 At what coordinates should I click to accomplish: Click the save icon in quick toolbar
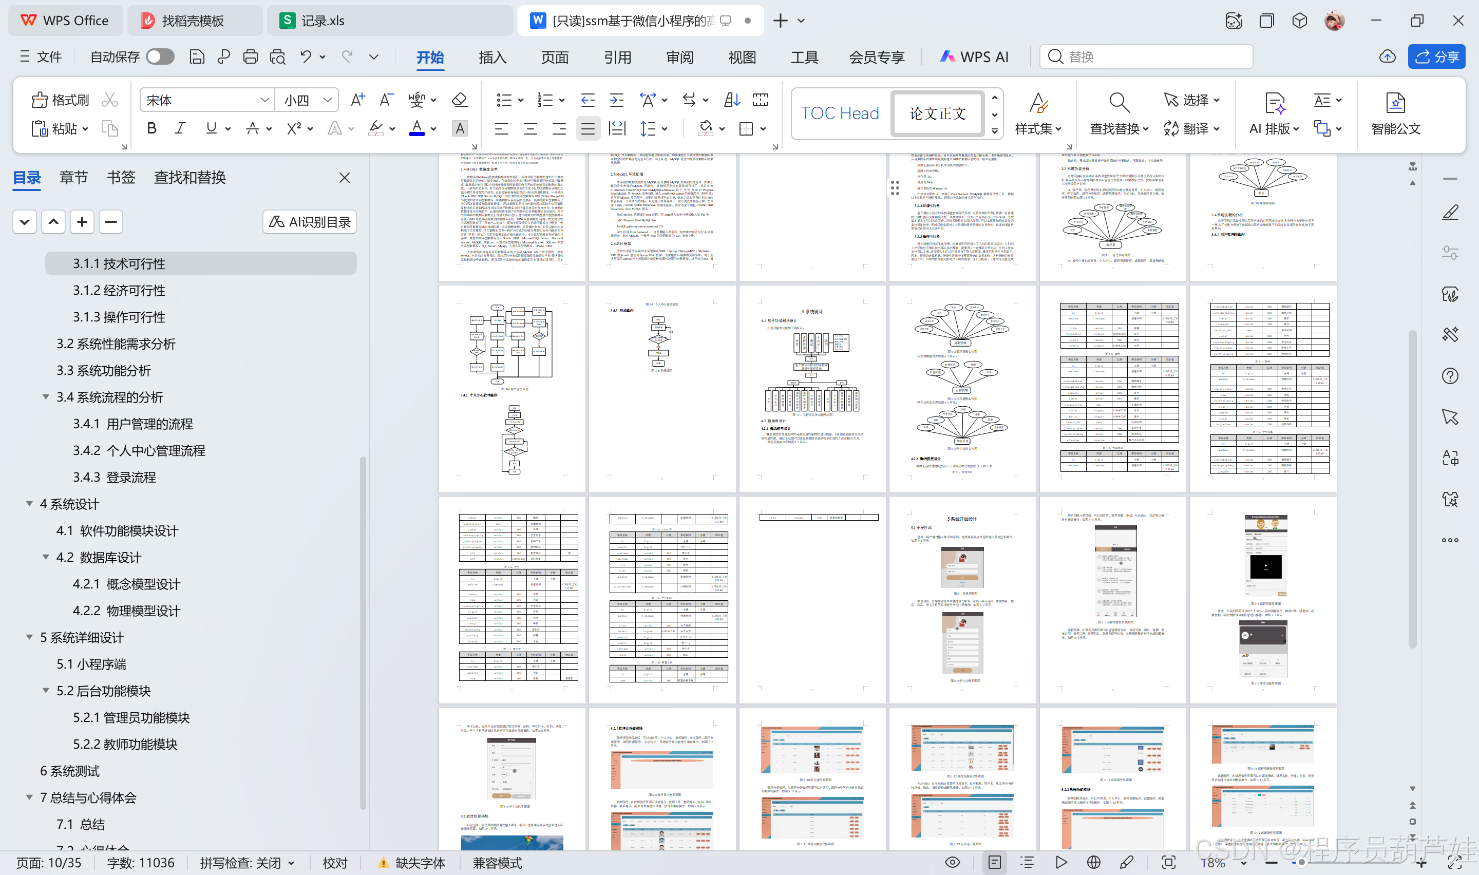click(x=197, y=56)
